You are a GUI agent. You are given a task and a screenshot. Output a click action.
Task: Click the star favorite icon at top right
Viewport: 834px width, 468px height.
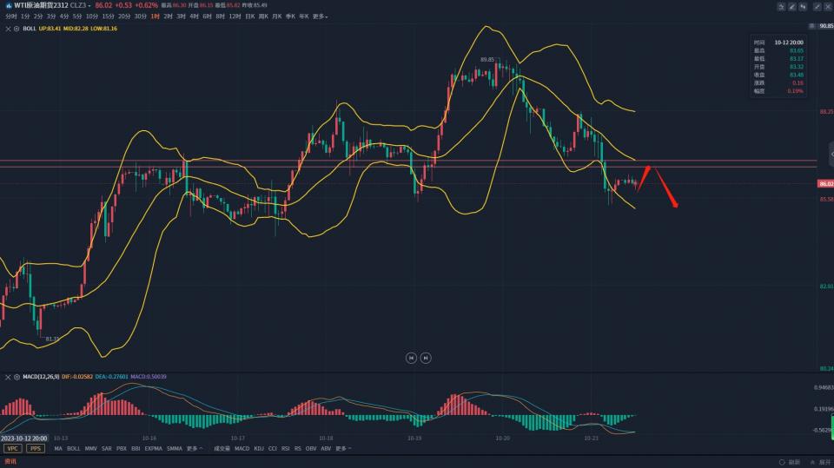click(x=781, y=6)
